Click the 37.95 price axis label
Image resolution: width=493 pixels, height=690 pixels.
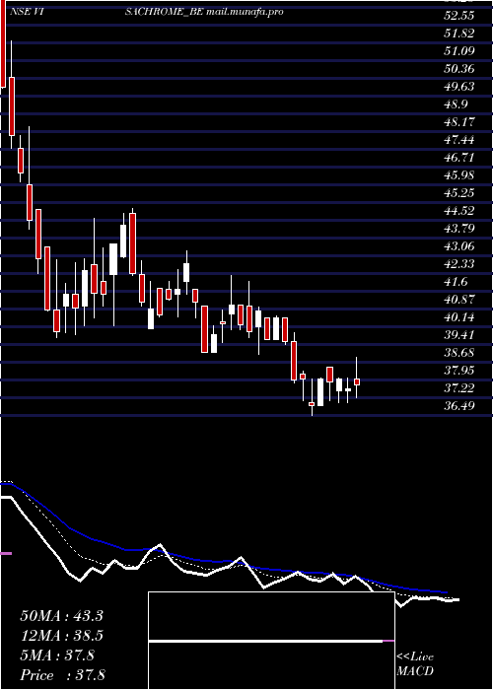[458, 371]
